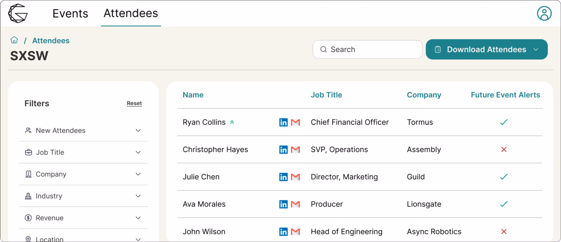The image size is (561, 242).
Task: Select the name Julie Chen
Action: pyautogui.click(x=201, y=177)
